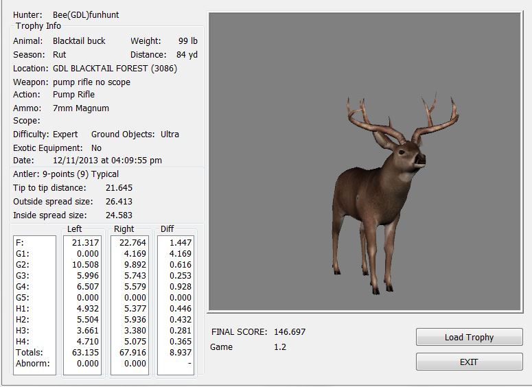
Task: Select the inside spread size value 24.583
Action: point(119,215)
